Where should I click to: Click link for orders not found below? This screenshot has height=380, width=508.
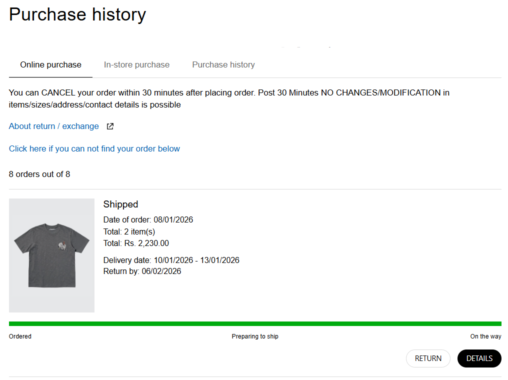coord(94,148)
